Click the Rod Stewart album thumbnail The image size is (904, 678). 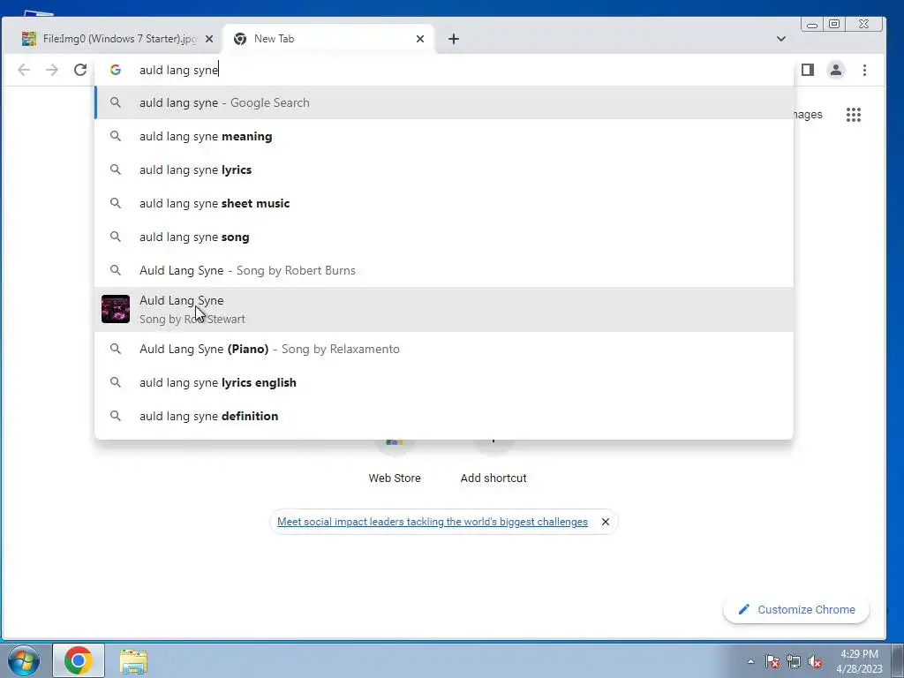(116, 309)
